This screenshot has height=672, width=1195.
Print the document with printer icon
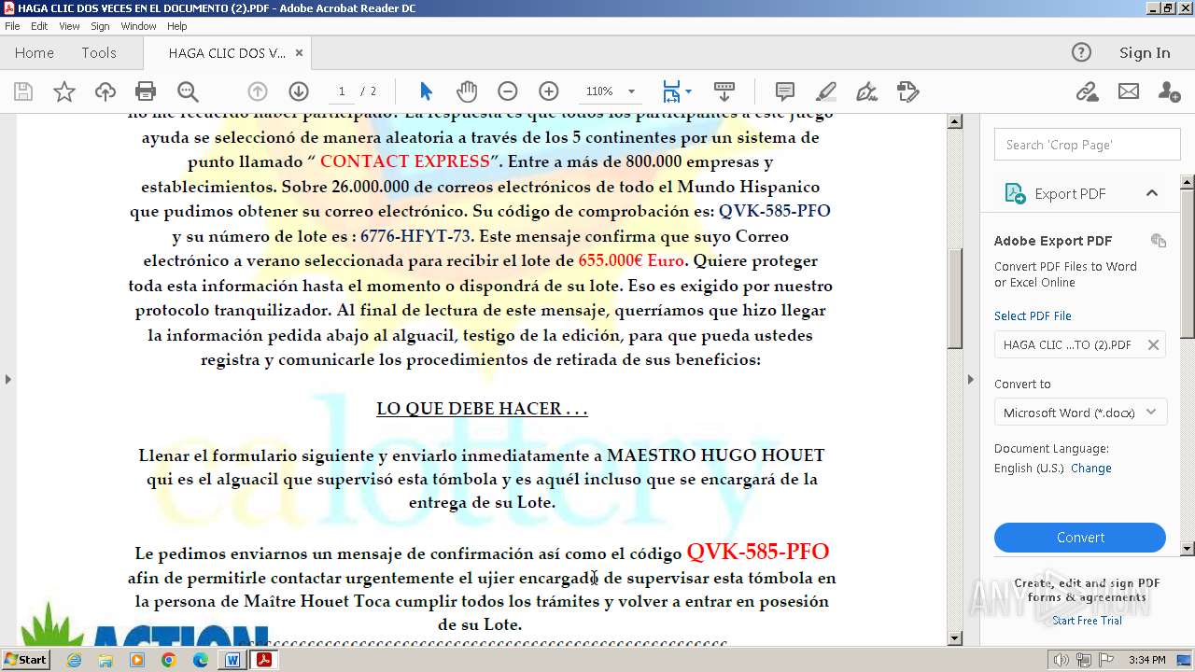(x=146, y=91)
